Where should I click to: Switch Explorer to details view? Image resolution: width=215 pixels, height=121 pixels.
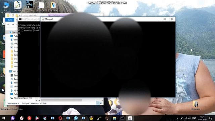[97, 103]
